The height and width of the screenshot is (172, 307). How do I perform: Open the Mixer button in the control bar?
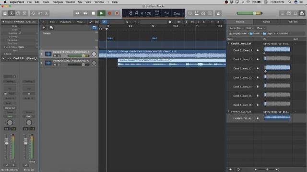click(40, 13)
